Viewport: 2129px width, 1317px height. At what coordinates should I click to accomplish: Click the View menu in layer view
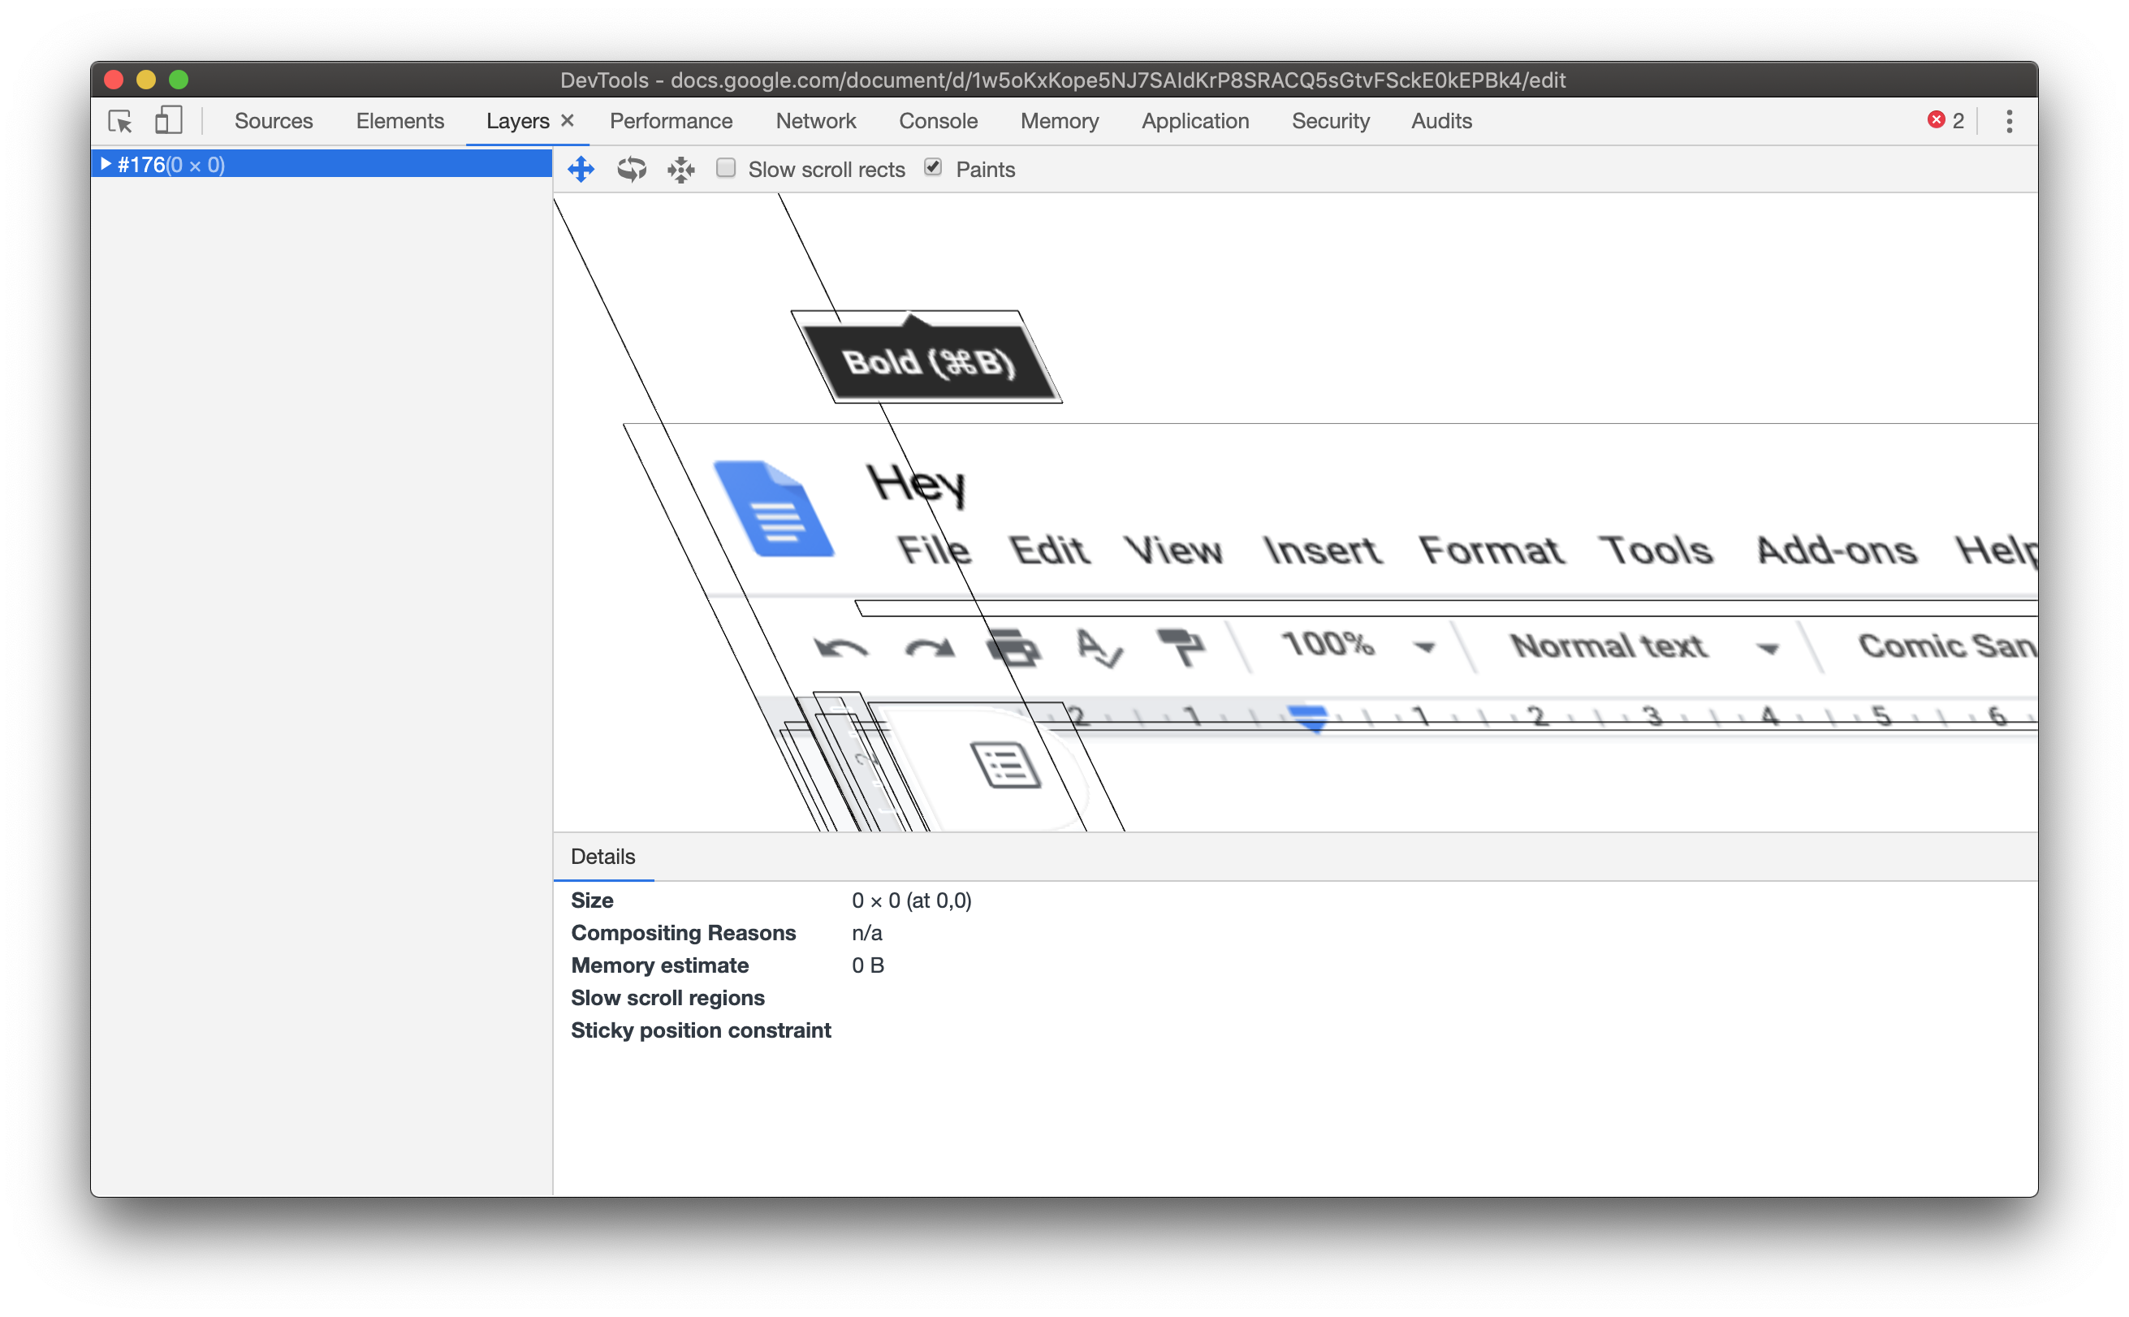point(1174,550)
